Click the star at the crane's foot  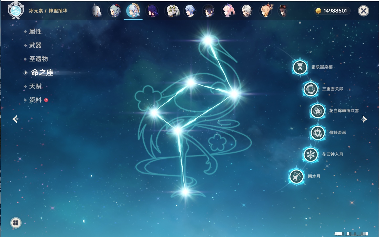(185, 192)
